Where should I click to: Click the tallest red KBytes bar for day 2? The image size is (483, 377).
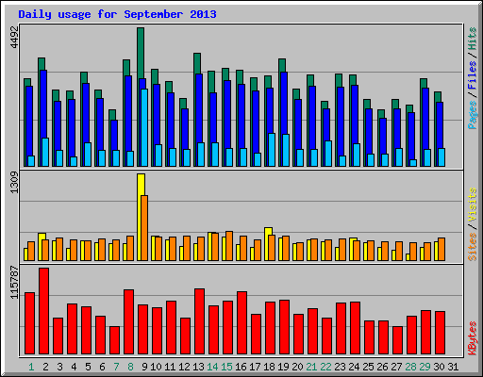coord(44,311)
